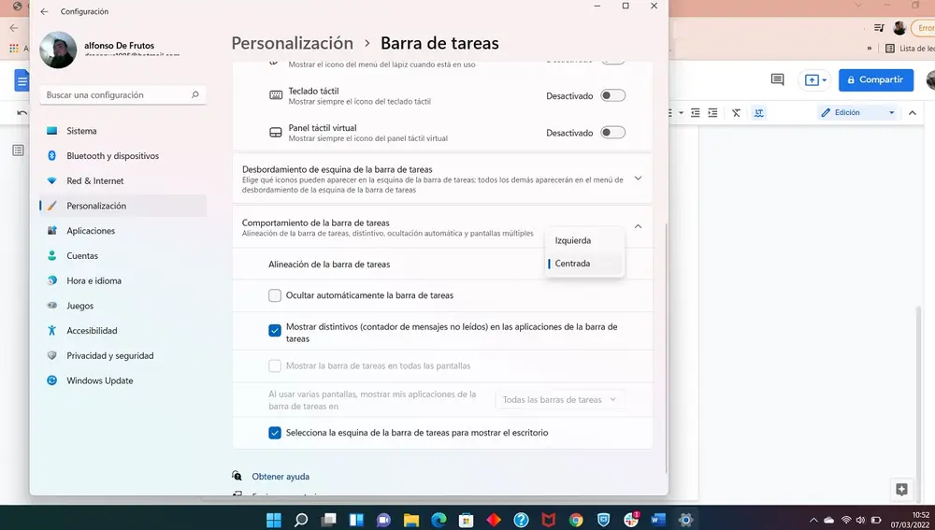Open Slack from the taskbar

tap(631, 520)
